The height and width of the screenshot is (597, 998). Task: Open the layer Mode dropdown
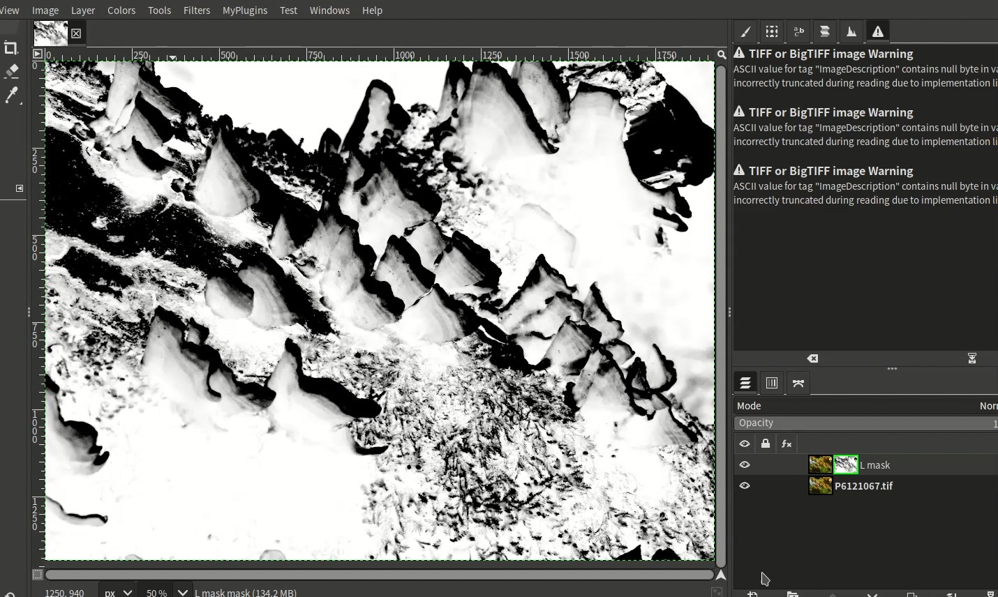coord(866,406)
